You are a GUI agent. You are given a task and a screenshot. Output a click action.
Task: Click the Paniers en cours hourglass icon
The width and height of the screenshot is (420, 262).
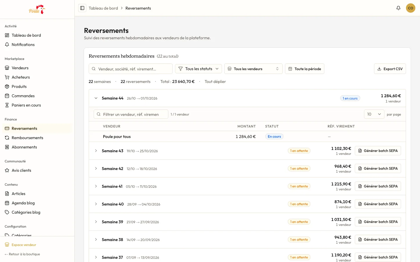7,105
